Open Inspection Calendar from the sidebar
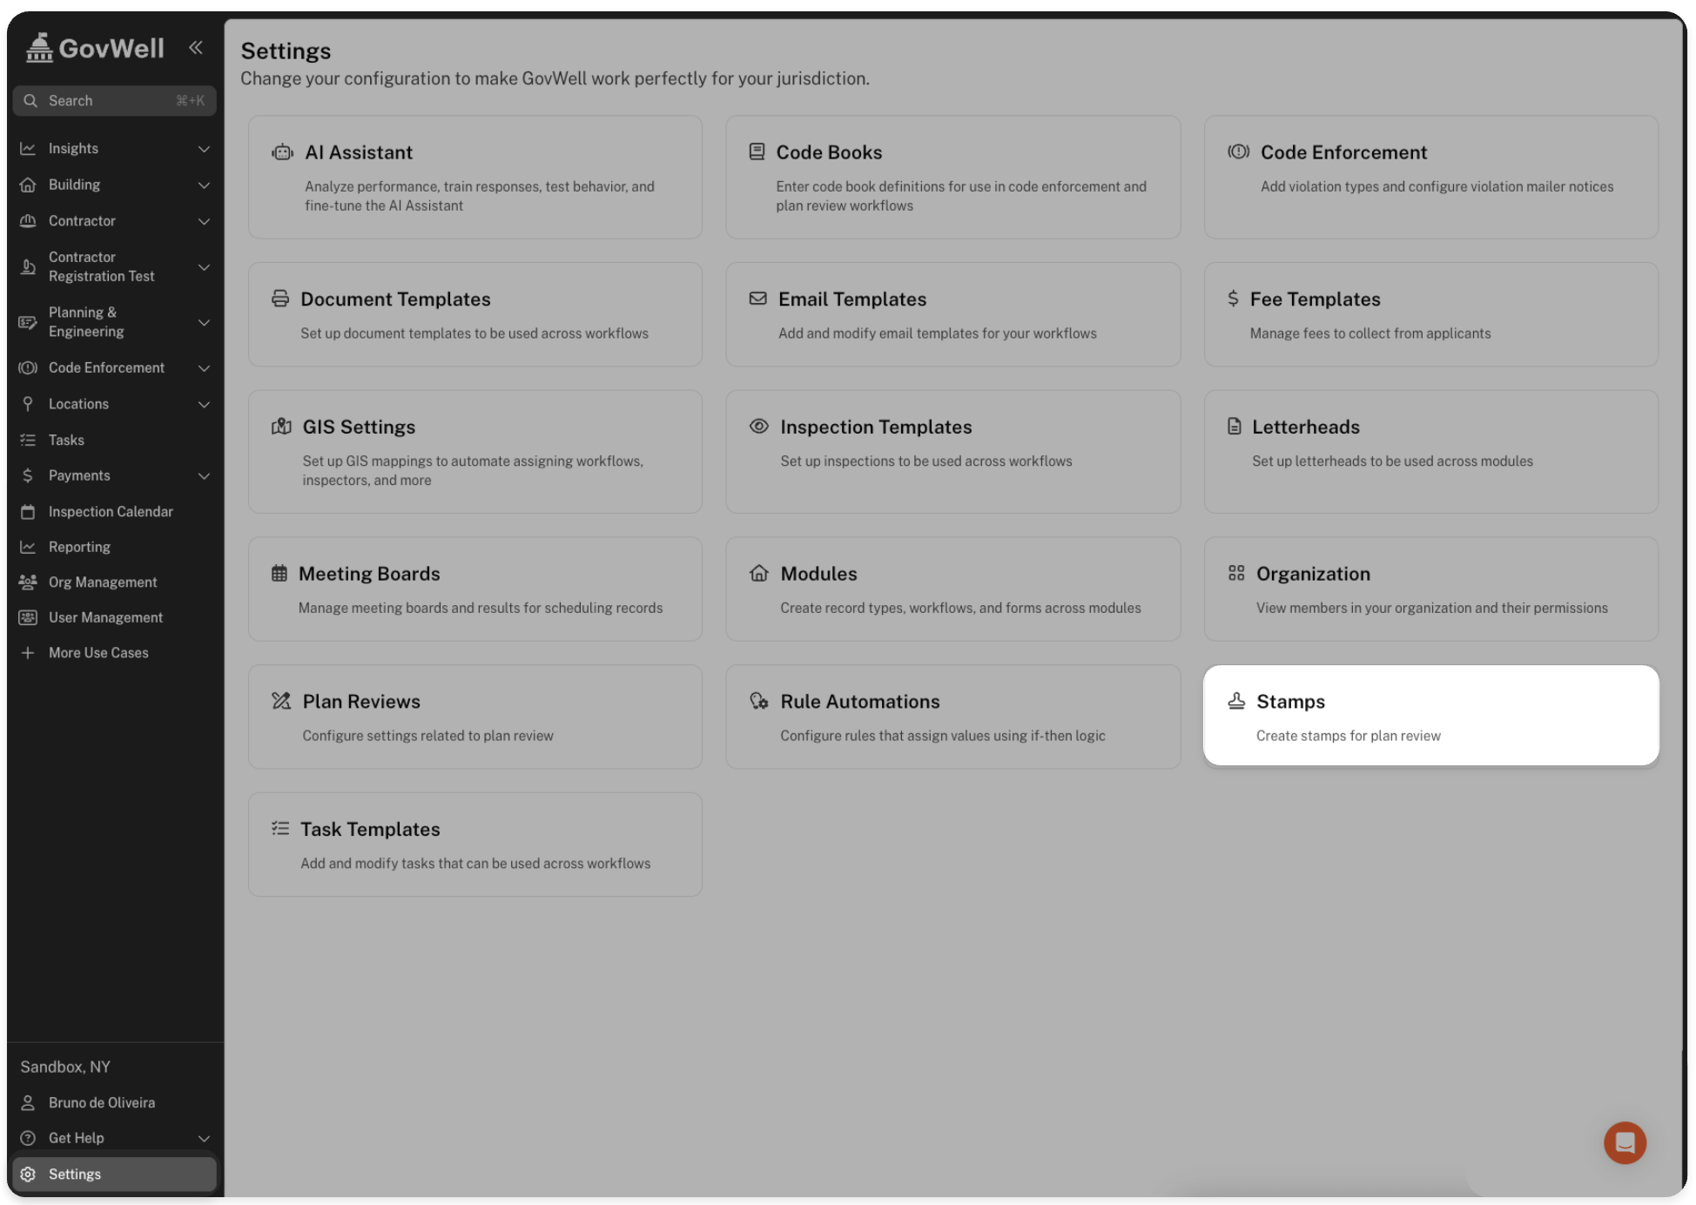Screen dimensions: 1696x1205 [111, 512]
